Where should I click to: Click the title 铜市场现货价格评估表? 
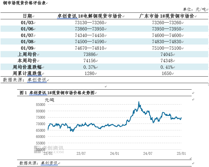click(x=23, y=3)
